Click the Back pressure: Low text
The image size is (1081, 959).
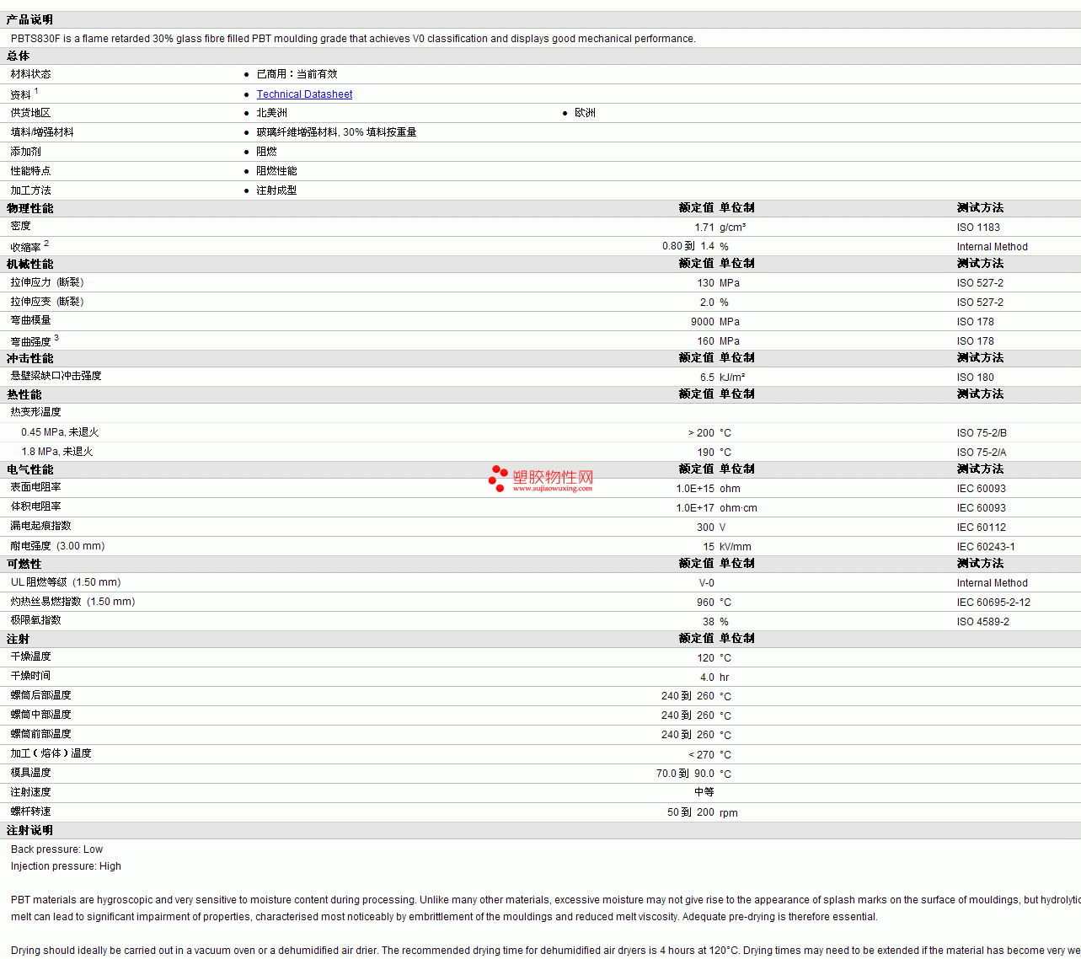(x=56, y=849)
